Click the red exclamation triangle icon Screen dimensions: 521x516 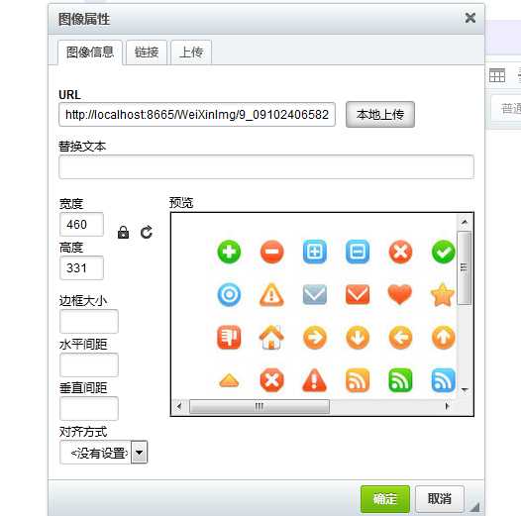[315, 380]
